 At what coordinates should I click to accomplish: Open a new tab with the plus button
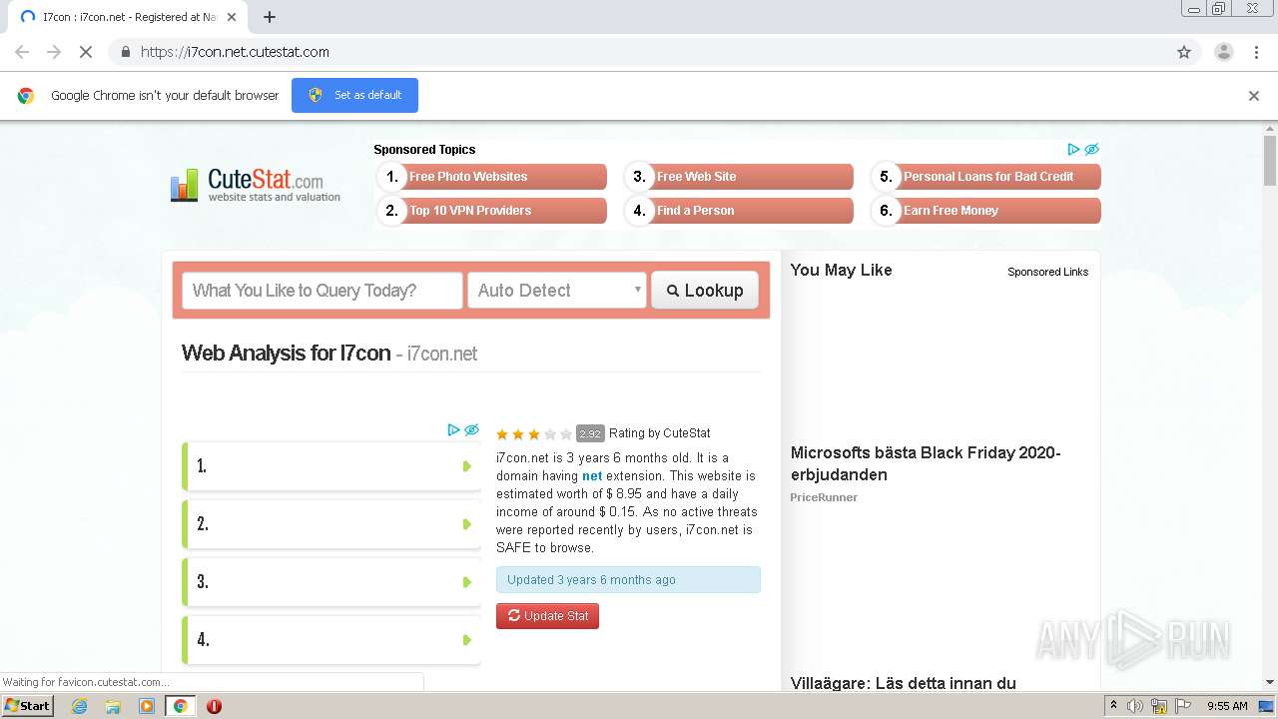coord(270,17)
